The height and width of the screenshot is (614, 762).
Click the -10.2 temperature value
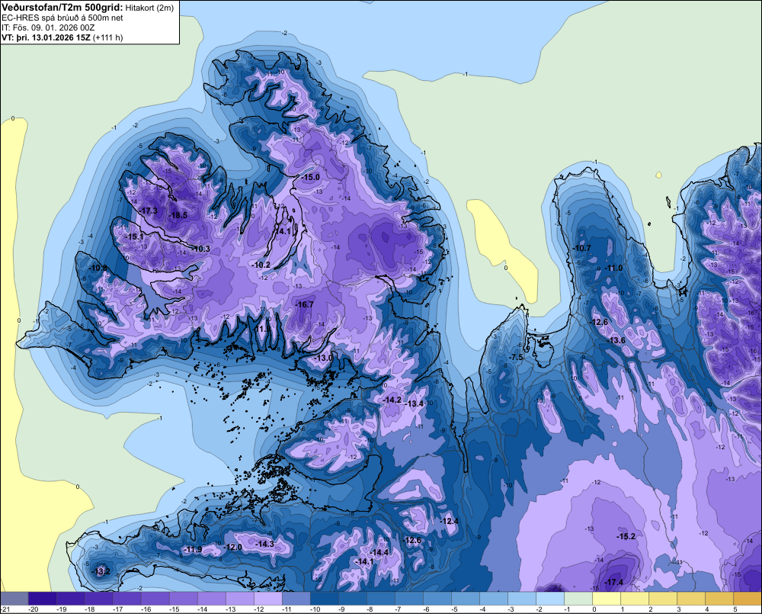pyautogui.click(x=261, y=265)
